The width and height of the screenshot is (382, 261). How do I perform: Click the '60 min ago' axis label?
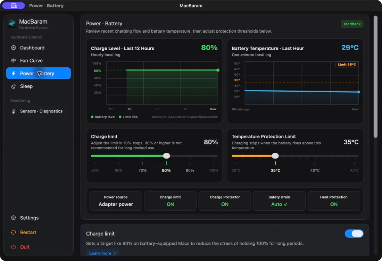240,109
